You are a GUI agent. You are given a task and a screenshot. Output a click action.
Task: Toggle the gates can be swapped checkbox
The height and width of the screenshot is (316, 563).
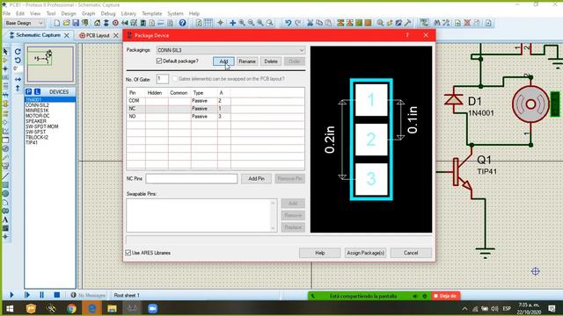(175, 79)
